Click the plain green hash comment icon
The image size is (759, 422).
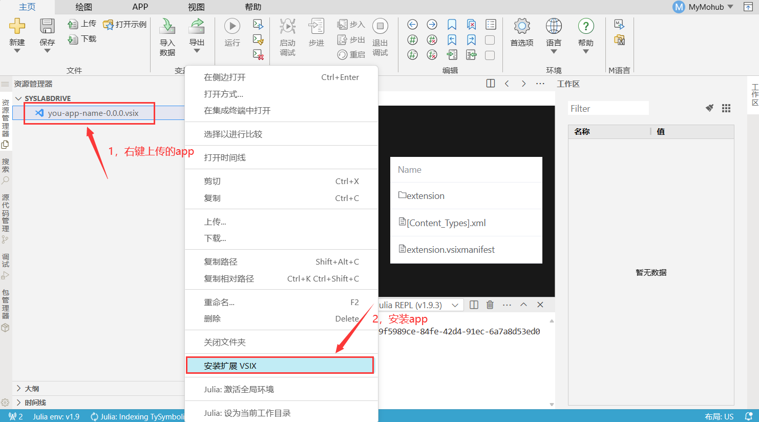[x=412, y=40]
